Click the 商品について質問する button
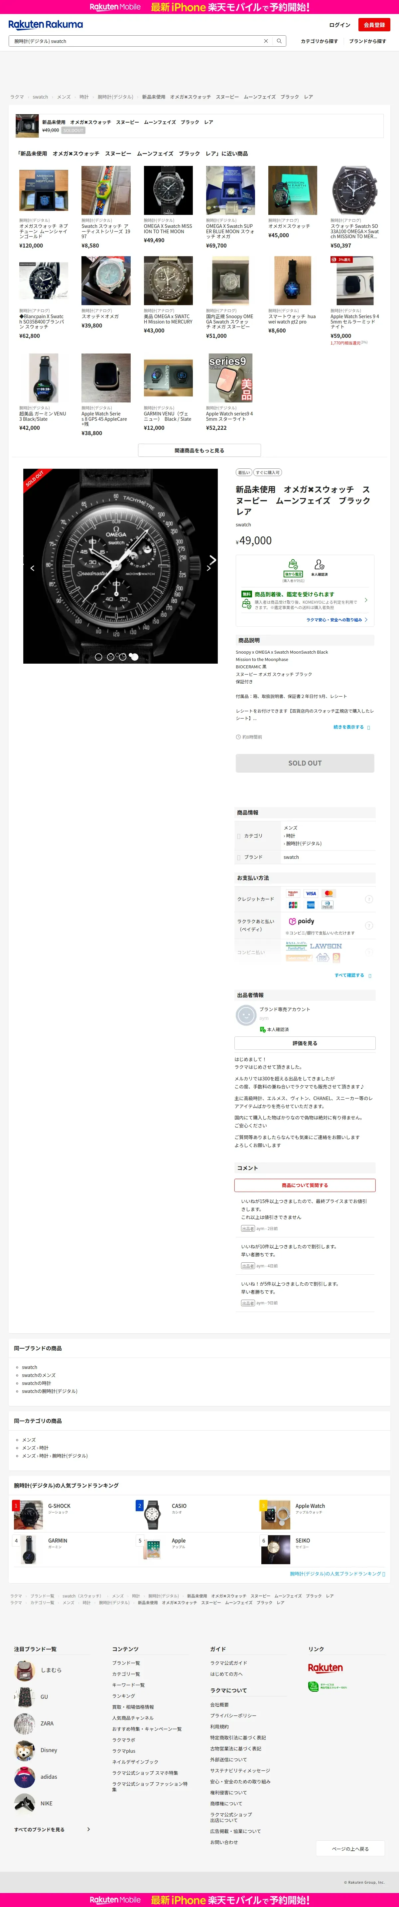This screenshot has width=399, height=1907. tap(305, 1185)
